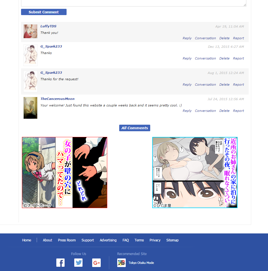
Task: Open the Tokyo Otaku Mode text link
Action: pyautogui.click(x=141, y=263)
